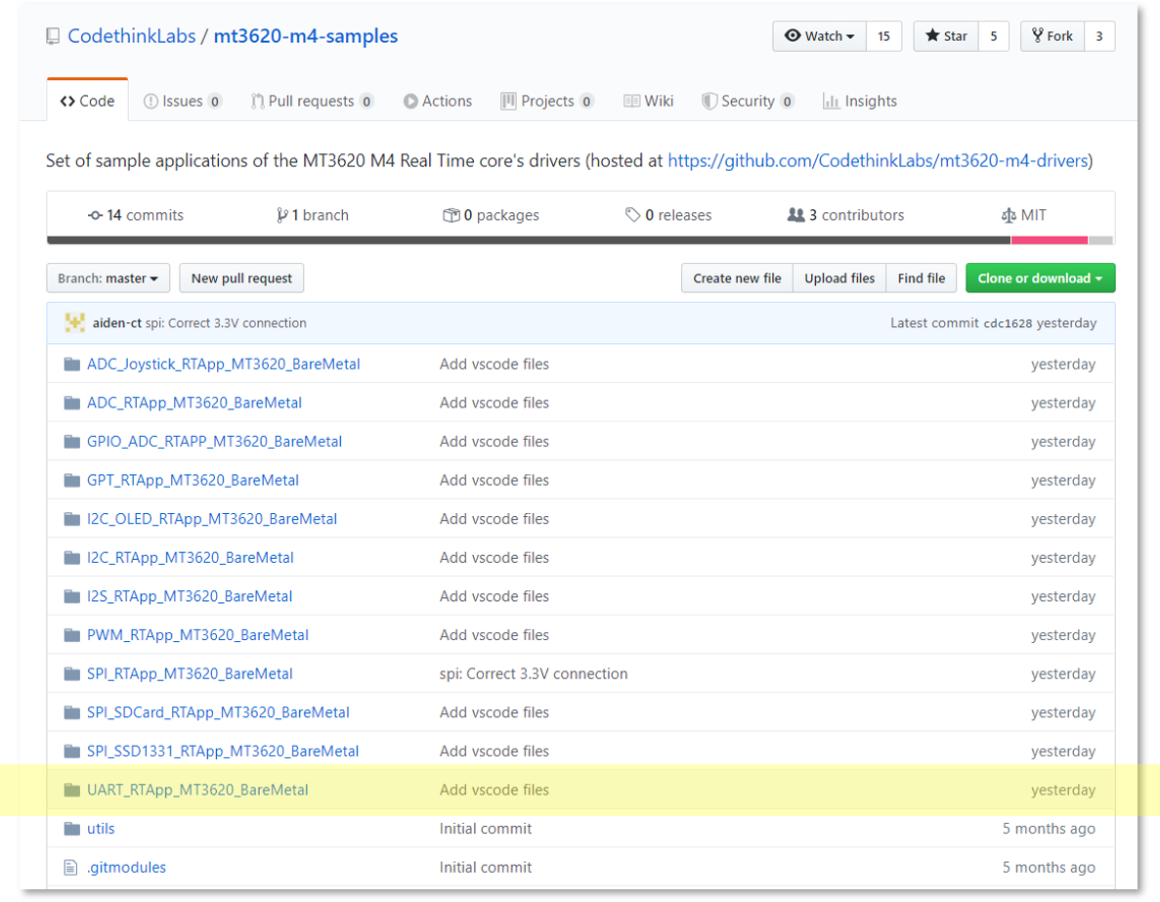This screenshot has width=1160, height=902.
Task: Open 'Initial commit' message in the utils row
Action: [x=486, y=829]
